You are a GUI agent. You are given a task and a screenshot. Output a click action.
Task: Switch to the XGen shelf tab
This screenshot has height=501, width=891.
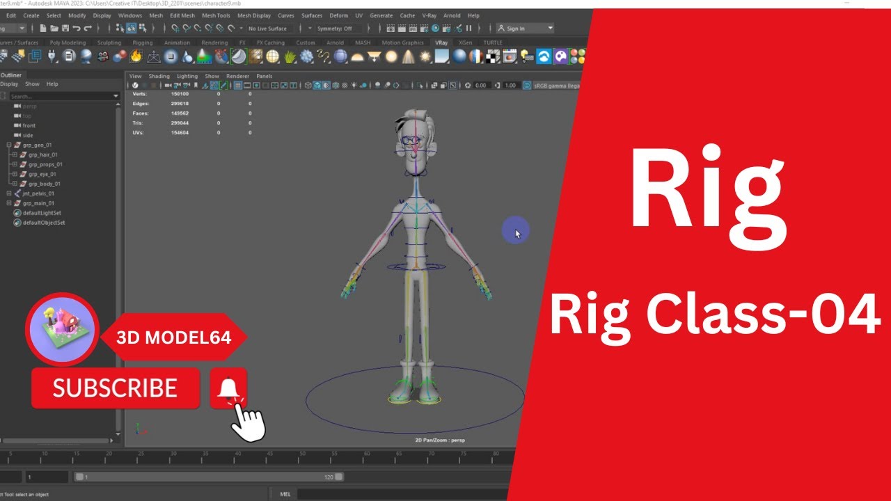pyautogui.click(x=465, y=42)
